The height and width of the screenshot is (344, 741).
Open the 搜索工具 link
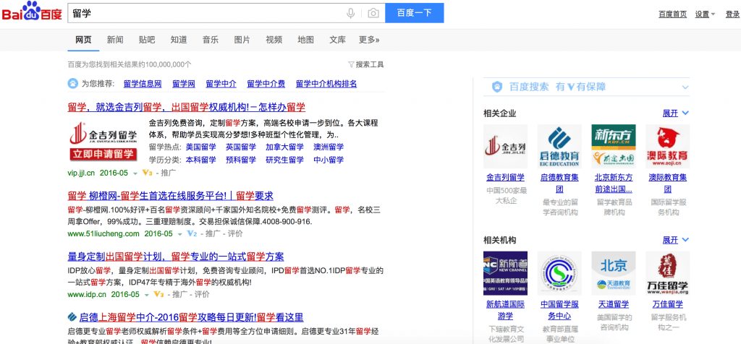pos(365,64)
